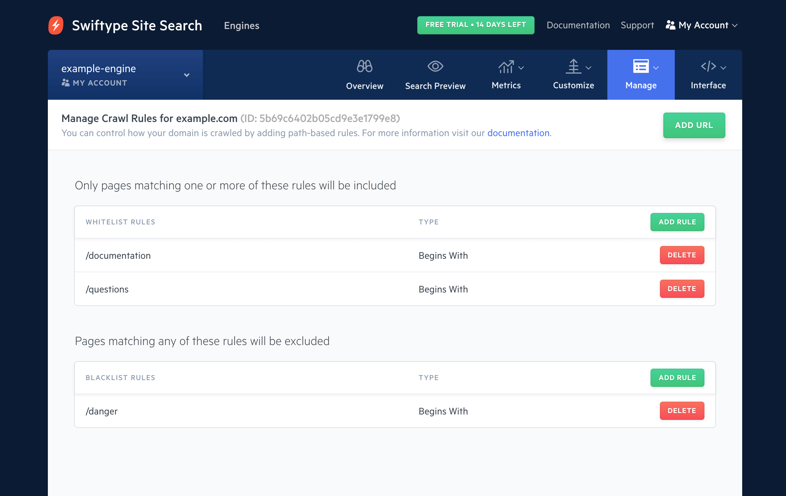Screen dimensions: 786x496
Task: Add a blacklist rule with ADD RULE
Action: pos(677,378)
